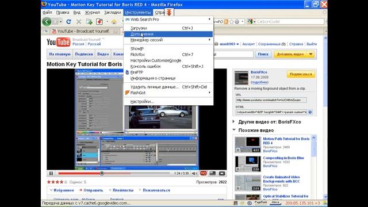This screenshot has height=207, width=368.
Task: Click the HTML embed customize gear icon
Action: [x=310, y=112]
